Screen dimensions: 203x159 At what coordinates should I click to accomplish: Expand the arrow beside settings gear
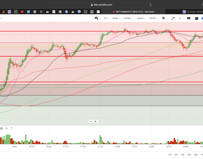click(x=167, y=19)
